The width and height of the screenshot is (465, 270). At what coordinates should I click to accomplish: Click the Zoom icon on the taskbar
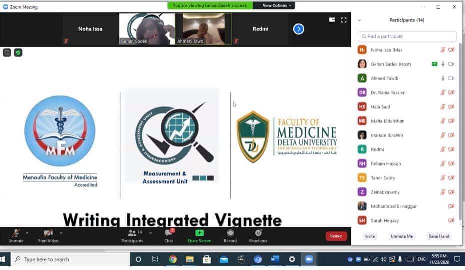pyautogui.click(x=309, y=259)
